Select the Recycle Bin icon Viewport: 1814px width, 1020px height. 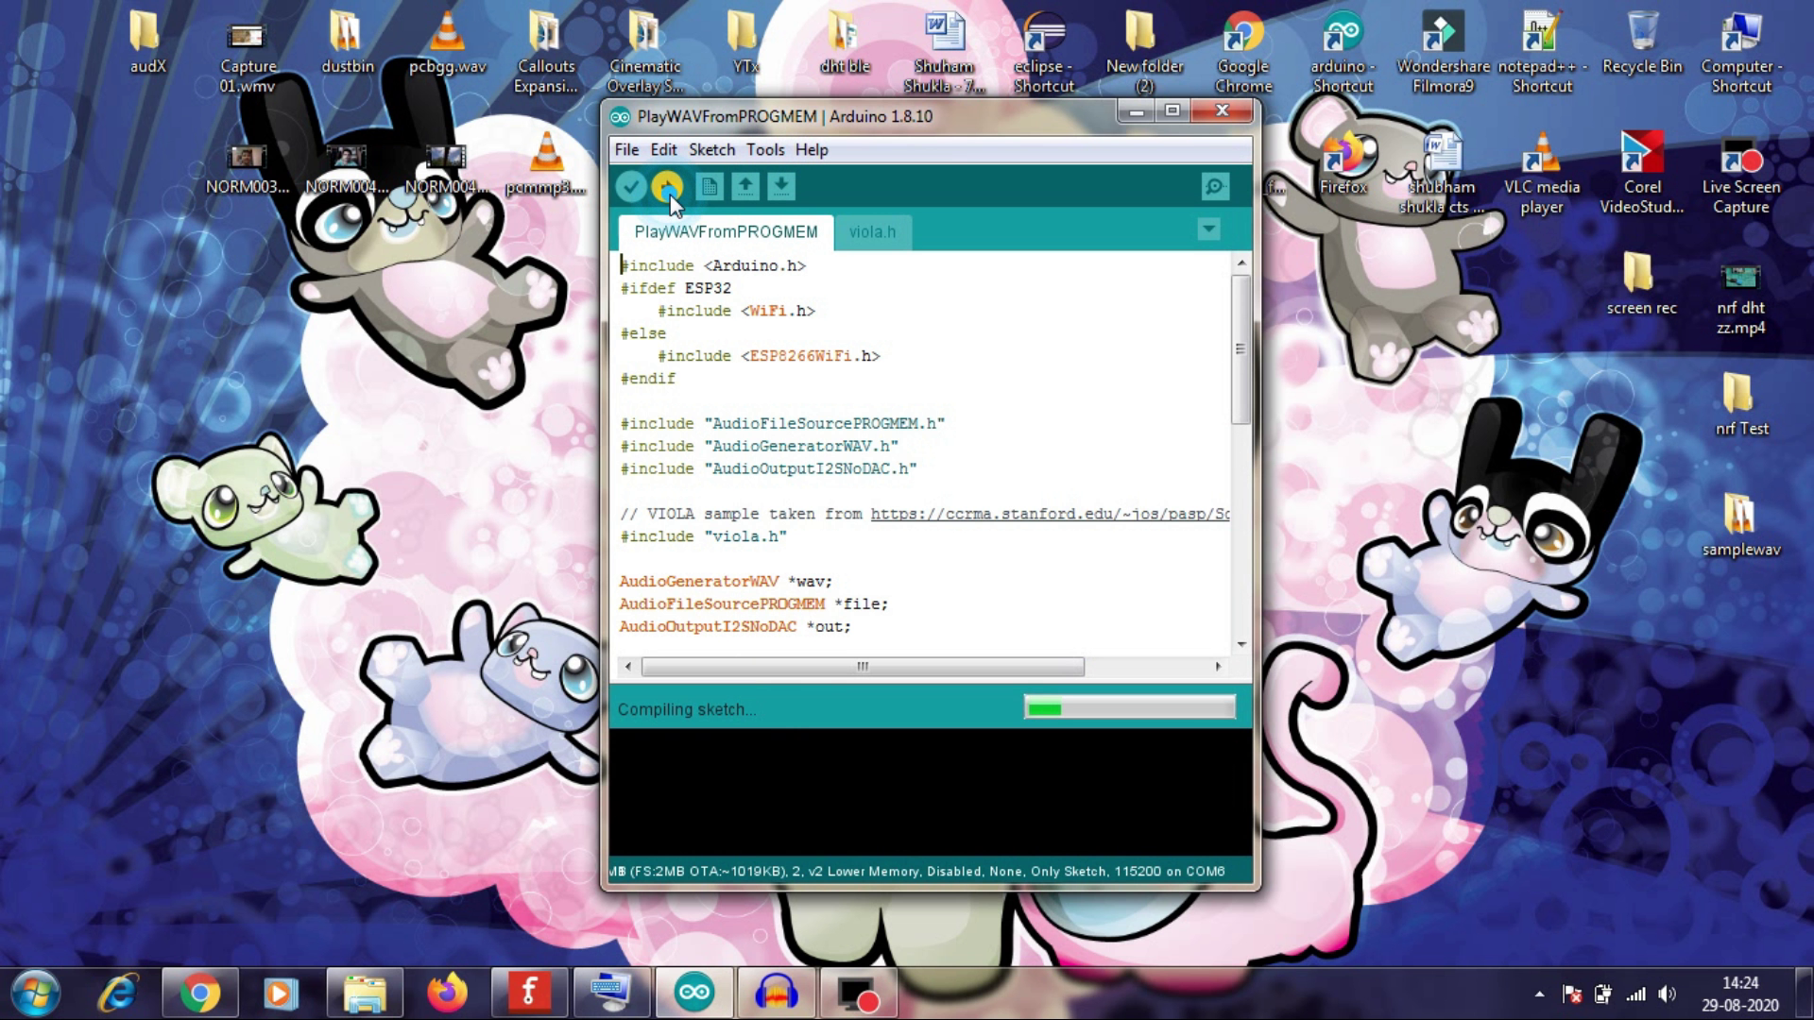(x=1642, y=44)
